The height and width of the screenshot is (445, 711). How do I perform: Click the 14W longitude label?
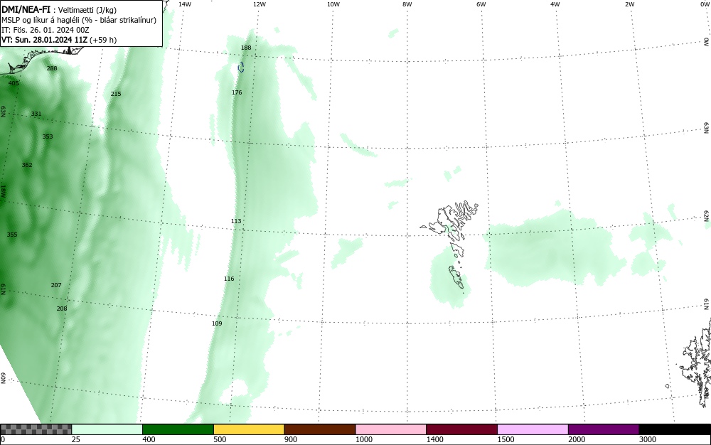(185, 4)
